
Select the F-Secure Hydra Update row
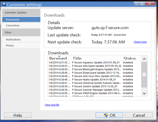point(95,80)
